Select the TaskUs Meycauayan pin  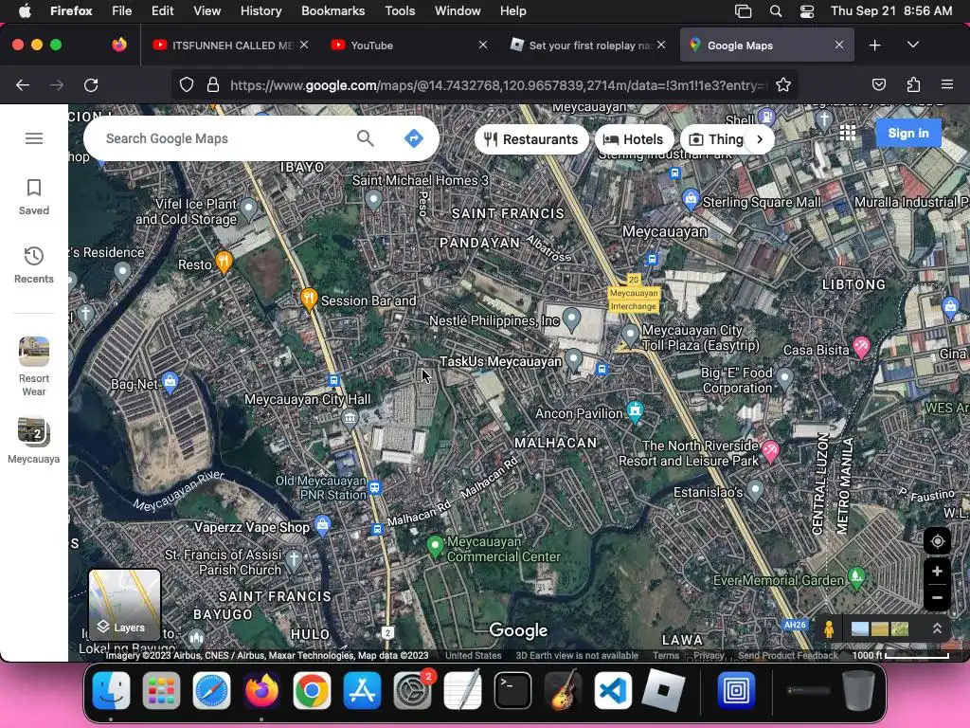[x=574, y=359]
